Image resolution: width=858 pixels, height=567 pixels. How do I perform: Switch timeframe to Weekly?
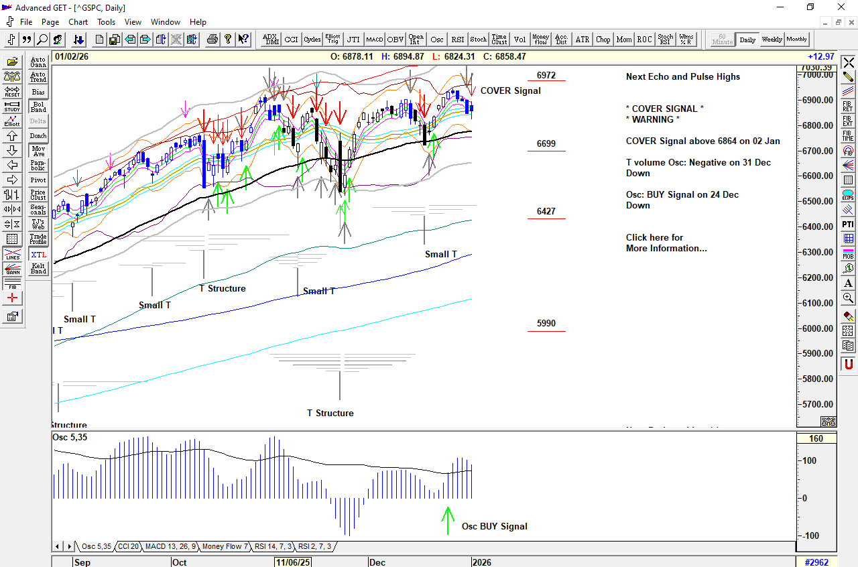772,40
